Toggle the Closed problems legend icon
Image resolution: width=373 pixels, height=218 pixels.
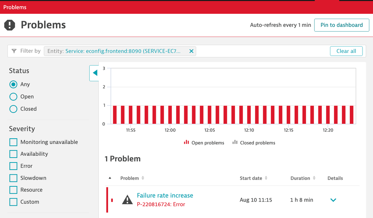pos(235,142)
